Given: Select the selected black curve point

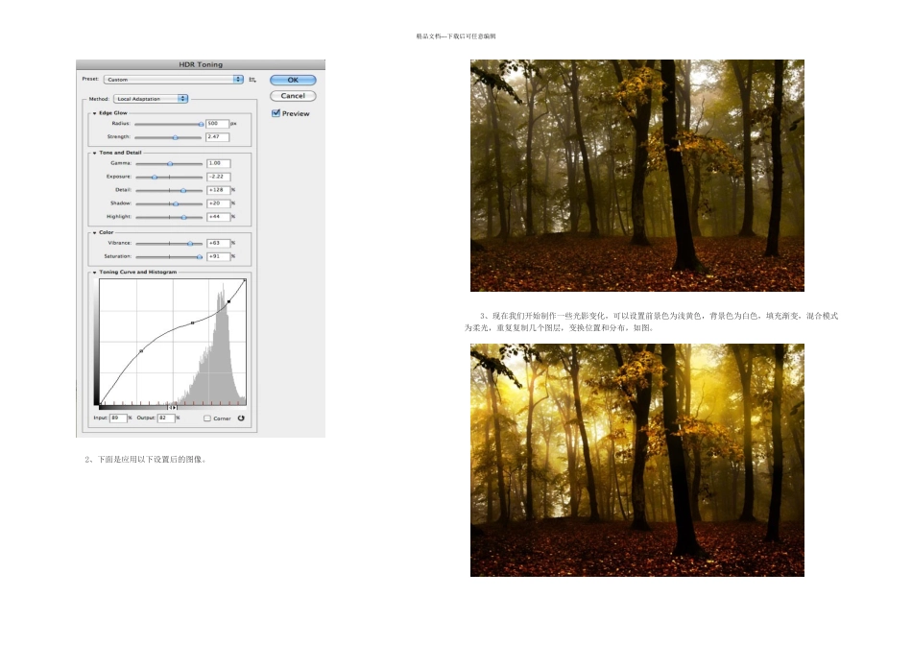Looking at the screenshot, I should (228, 301).
